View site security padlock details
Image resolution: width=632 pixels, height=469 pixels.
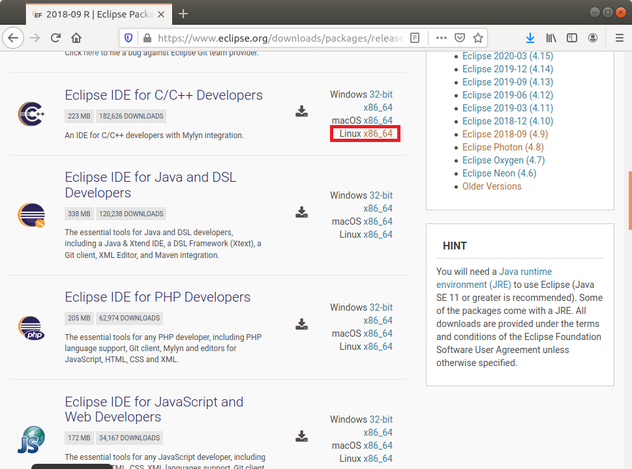point(147,38)
